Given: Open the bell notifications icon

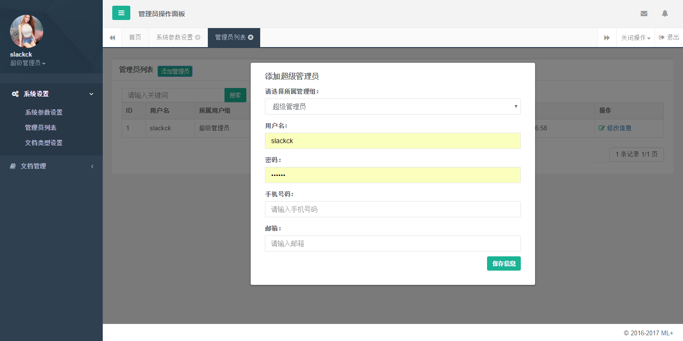Looking at the screenshot, I should coord(665,13).
